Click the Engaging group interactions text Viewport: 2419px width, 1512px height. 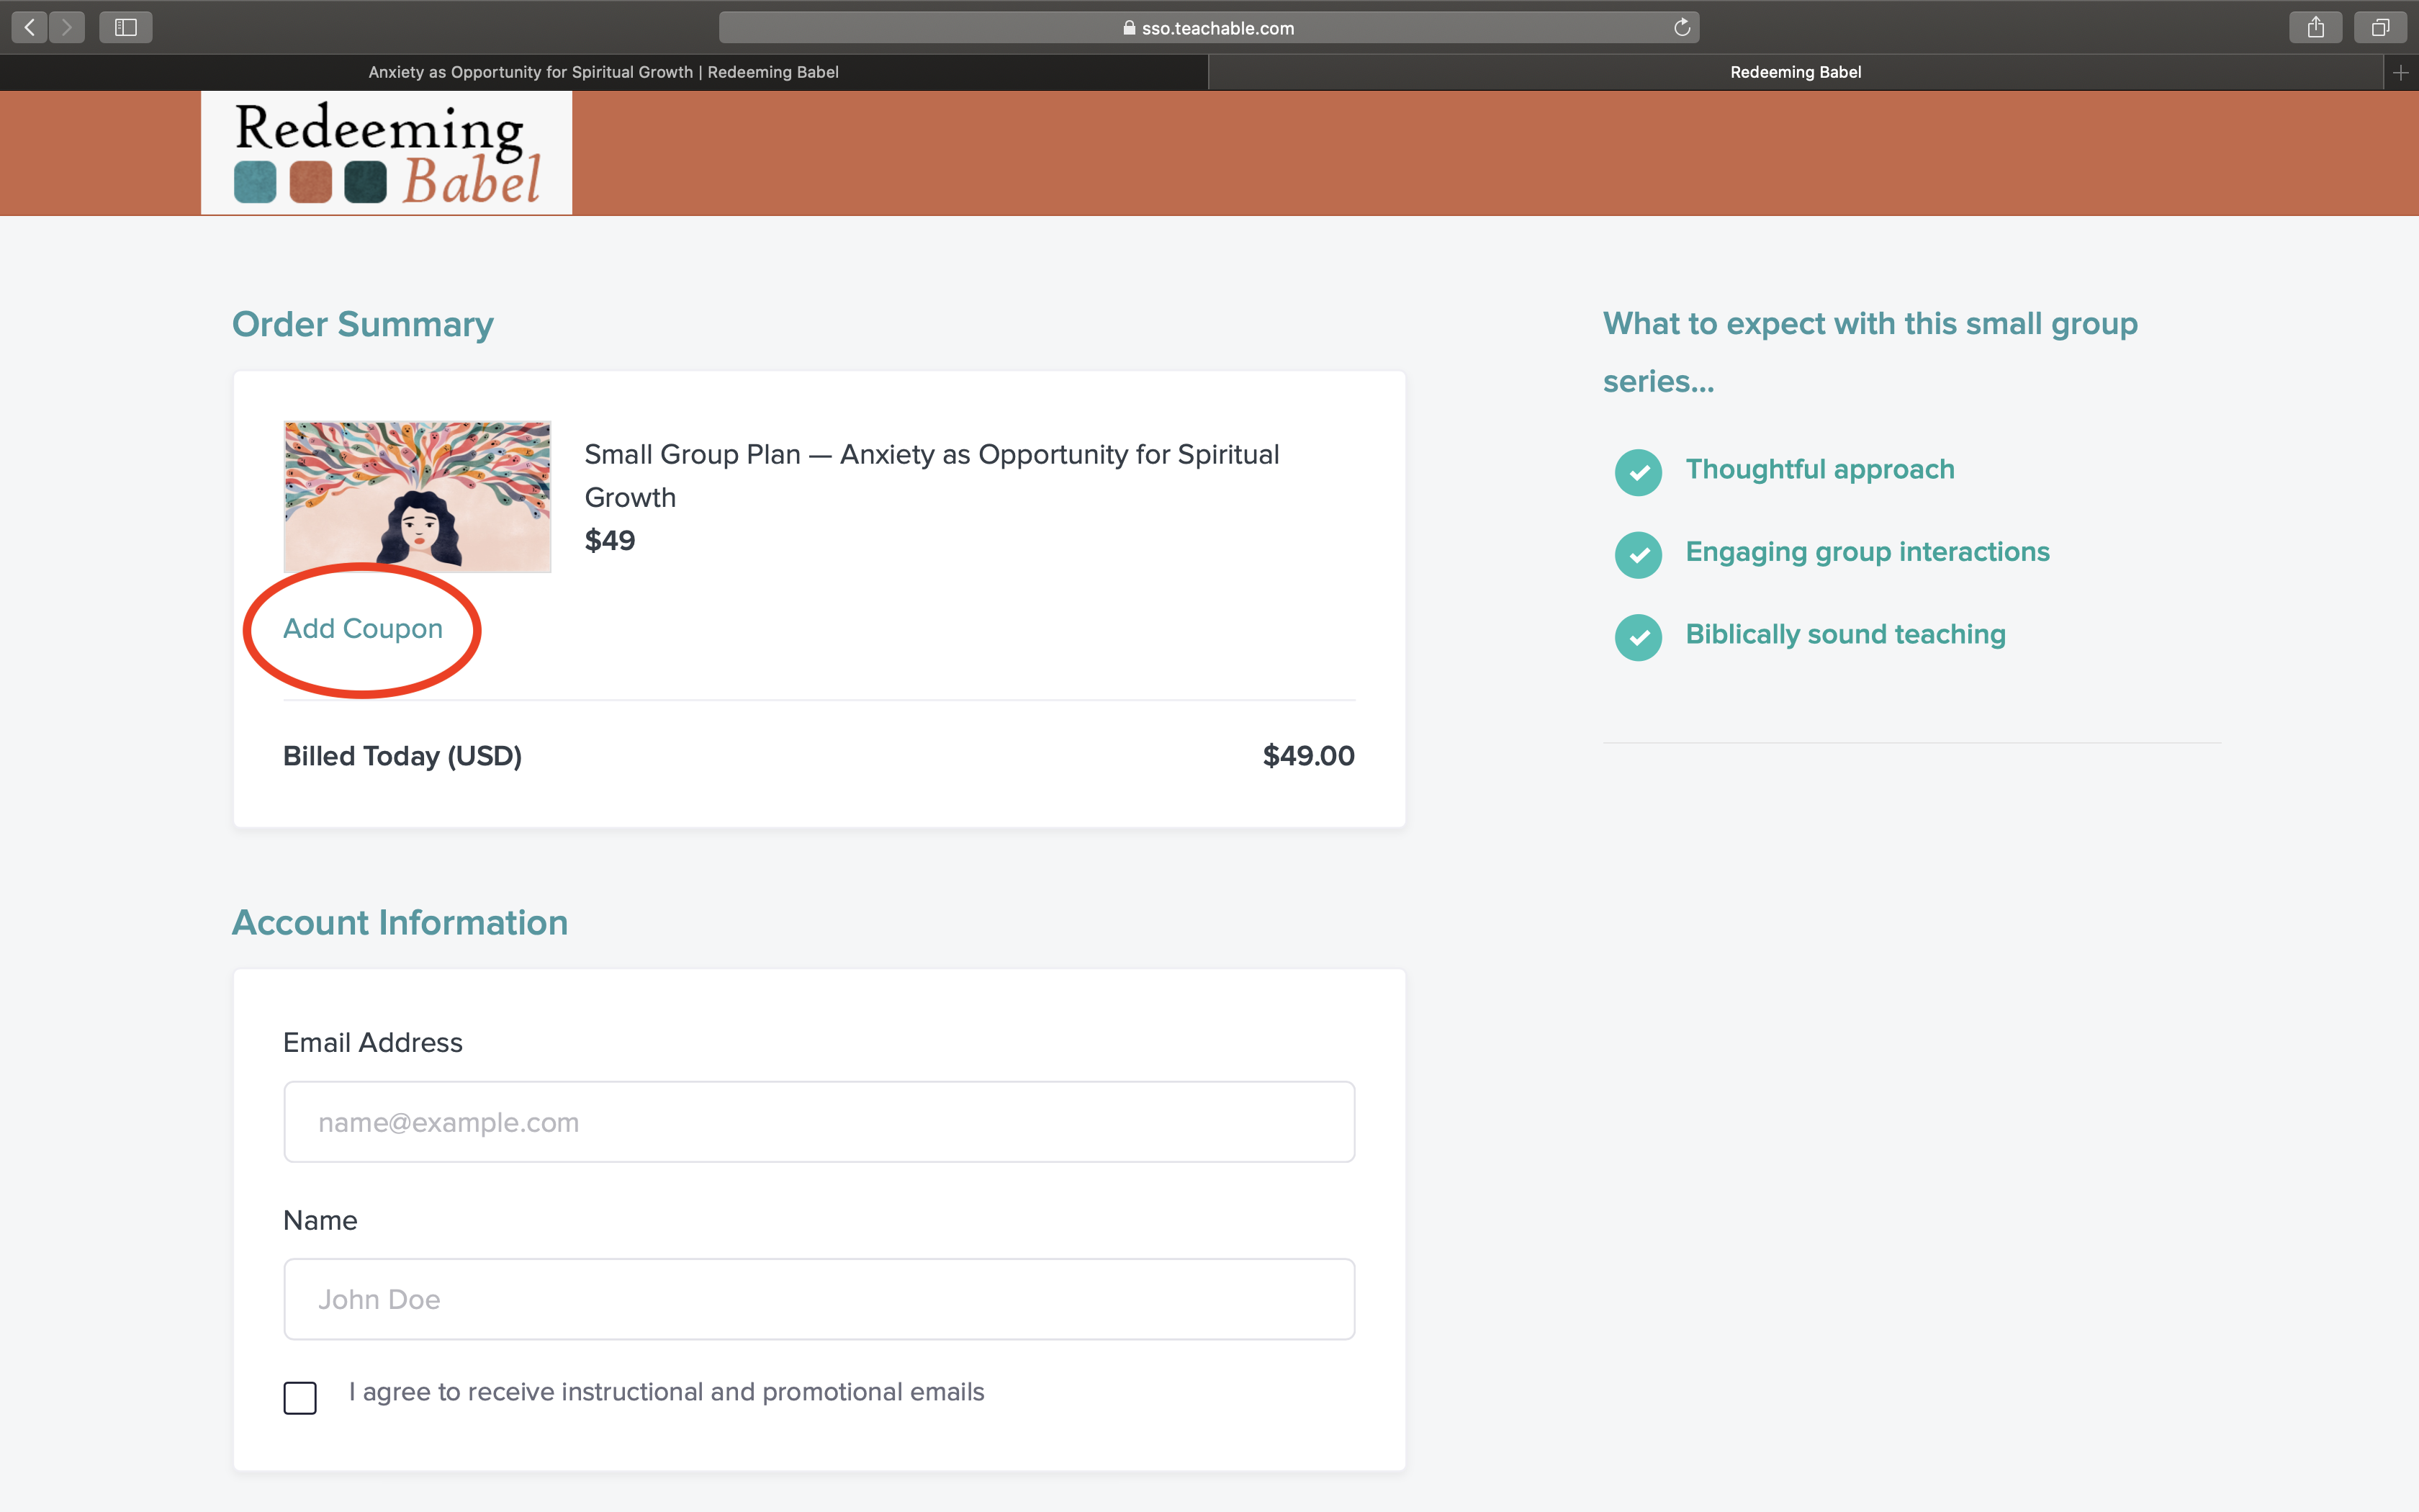click(x=1868, y=552)
